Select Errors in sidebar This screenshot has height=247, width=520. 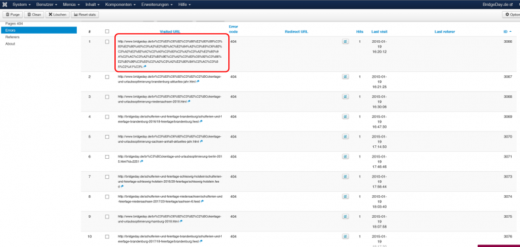click(x=39, y=30)
